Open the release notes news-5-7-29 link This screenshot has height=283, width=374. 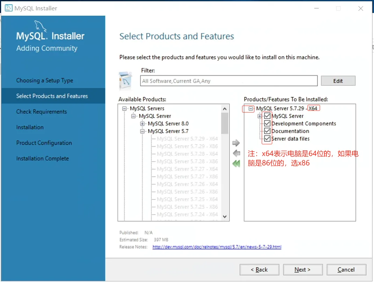point(217,247)
